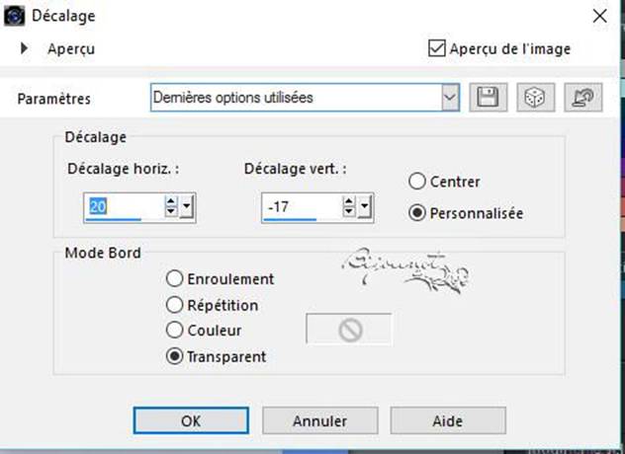Click the PaintShop Pro app icon in title bar
Image resolution: width=625 pixels, height=454 pixels.
point(15,16)
